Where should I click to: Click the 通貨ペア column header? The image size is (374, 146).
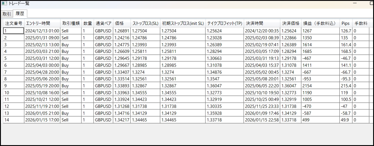103,23
